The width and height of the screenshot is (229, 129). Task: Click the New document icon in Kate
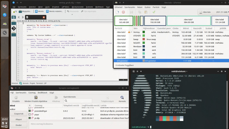(15, 11)
